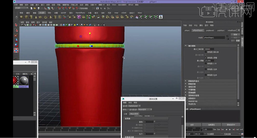The height and width of the screenshot is (138, 257).
Task: Create a polygon cube from the shelf
Action: coord(26,17)
